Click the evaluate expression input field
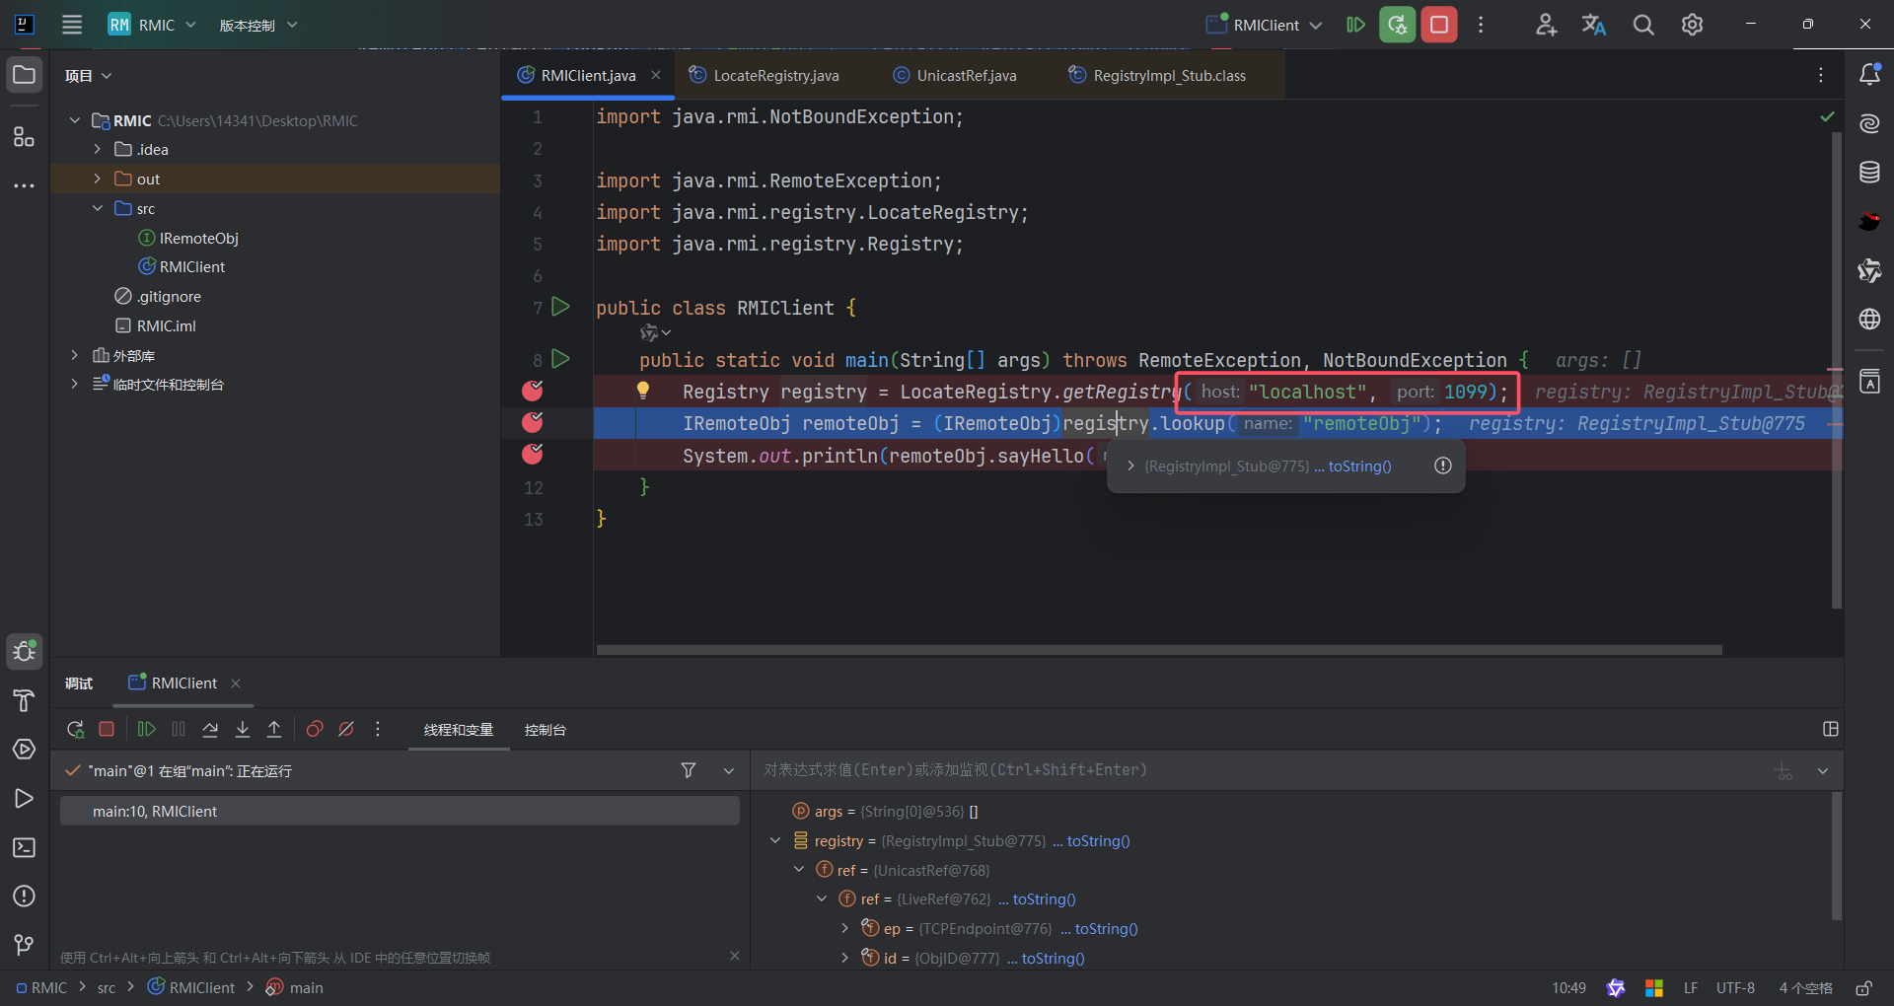 tap(1263, 769)
